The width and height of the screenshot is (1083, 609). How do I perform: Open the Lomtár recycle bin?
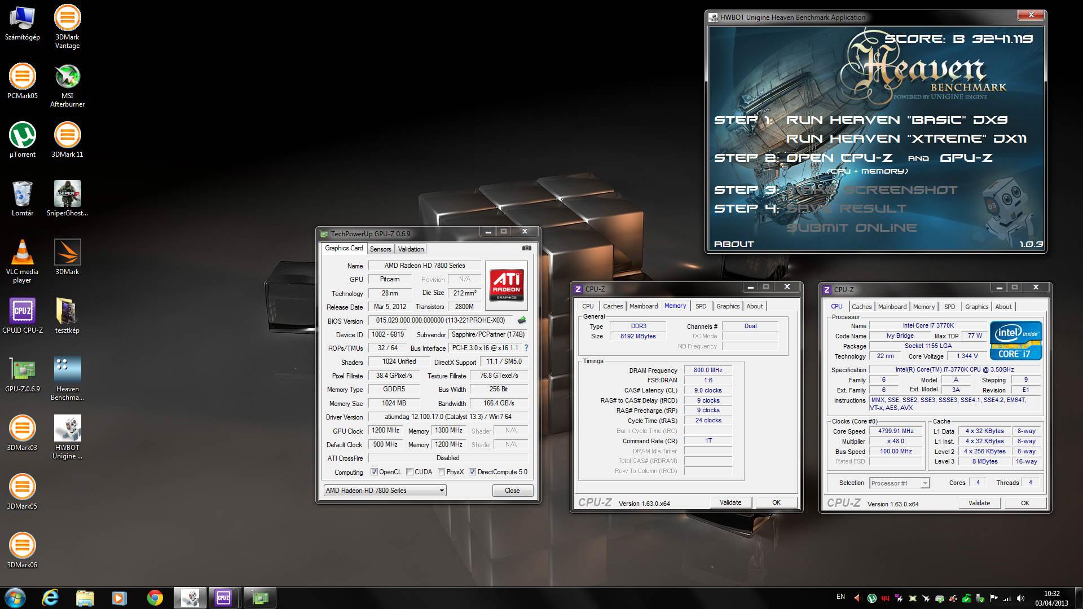click(x=23, y=199)
